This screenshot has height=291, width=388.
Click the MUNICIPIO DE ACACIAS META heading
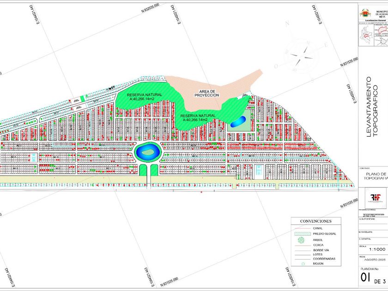382,14
